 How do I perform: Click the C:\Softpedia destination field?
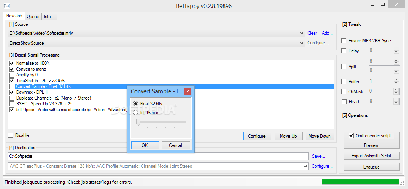(x=158, y=156)
